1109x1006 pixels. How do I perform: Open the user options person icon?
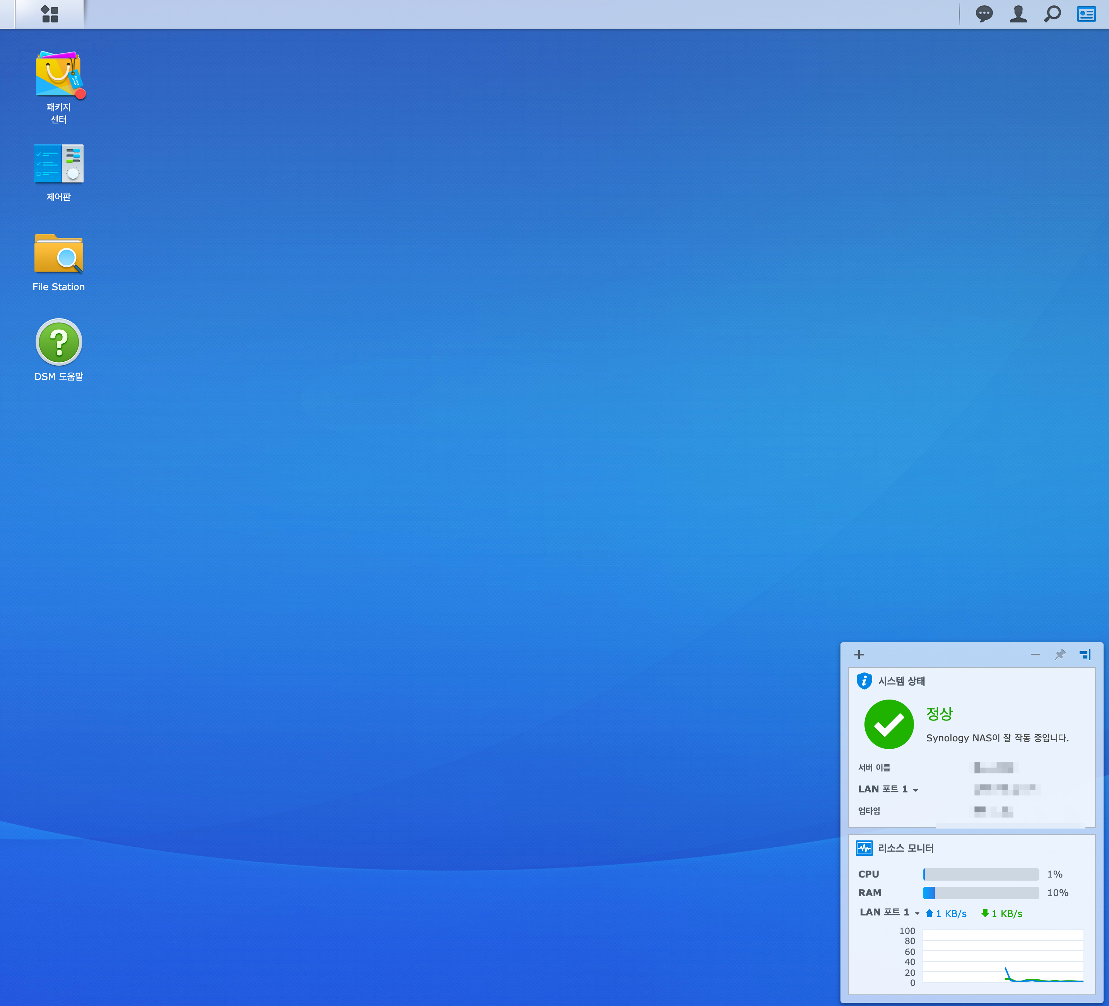(1018, 14)
